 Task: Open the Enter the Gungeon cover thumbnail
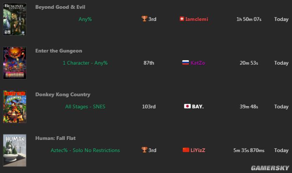coord(15,63)
